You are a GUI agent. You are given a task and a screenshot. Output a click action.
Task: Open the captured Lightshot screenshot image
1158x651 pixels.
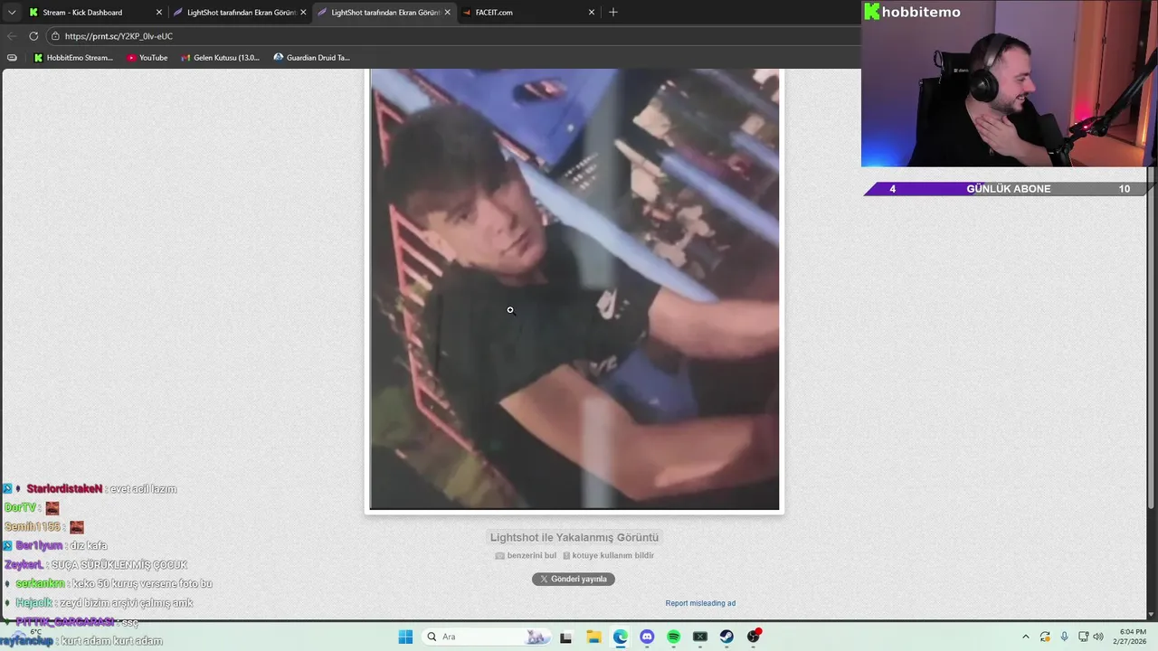coord(574,289)
